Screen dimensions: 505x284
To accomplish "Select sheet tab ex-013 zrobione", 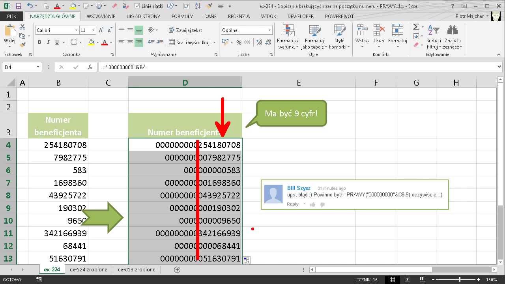I will (x=137, y=269).
